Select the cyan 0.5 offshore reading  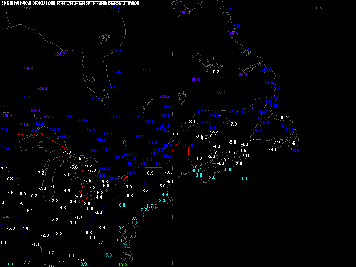(245, 178)
